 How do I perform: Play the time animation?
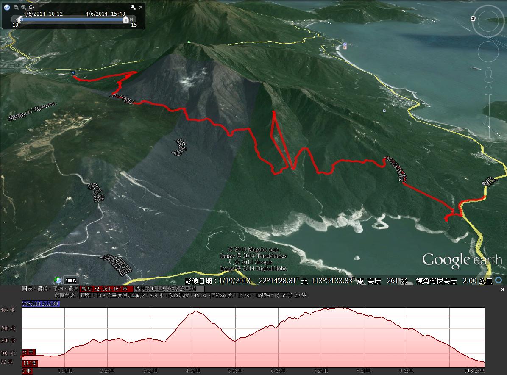(x=31, y=7)
